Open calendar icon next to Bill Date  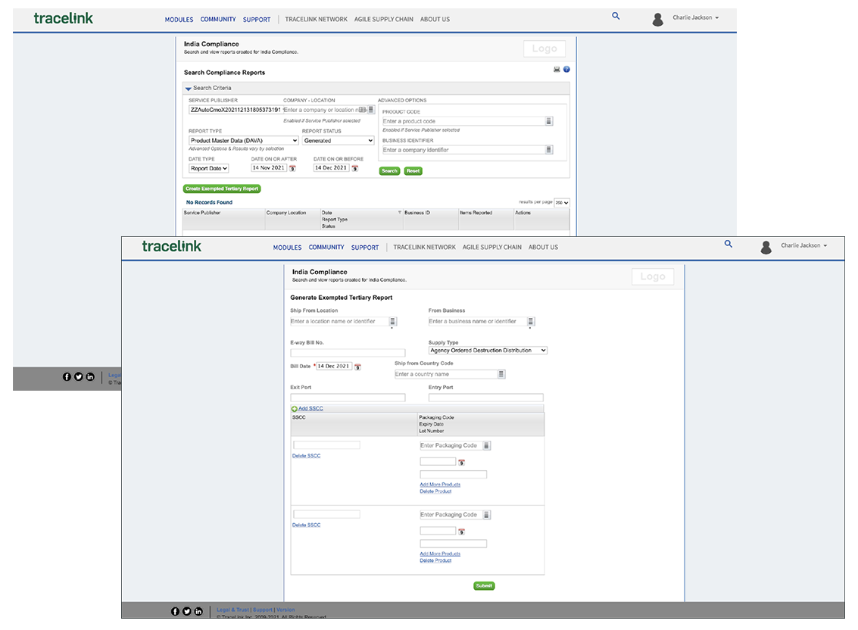click(357, 366)
